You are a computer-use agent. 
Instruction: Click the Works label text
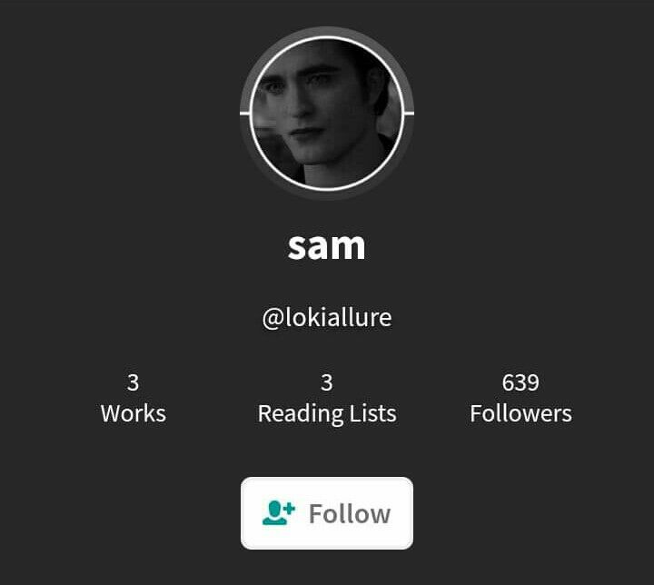[133, 413]
